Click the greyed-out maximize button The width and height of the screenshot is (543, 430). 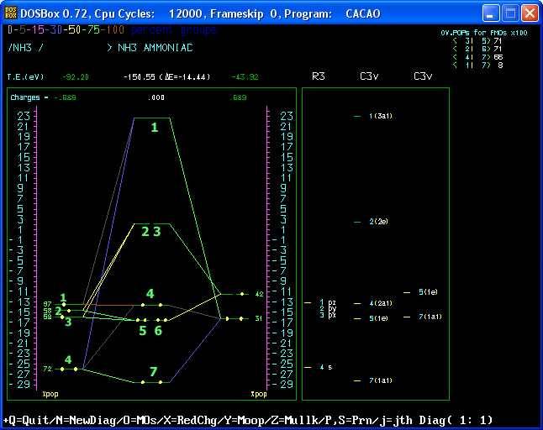(x=510, y=13)
